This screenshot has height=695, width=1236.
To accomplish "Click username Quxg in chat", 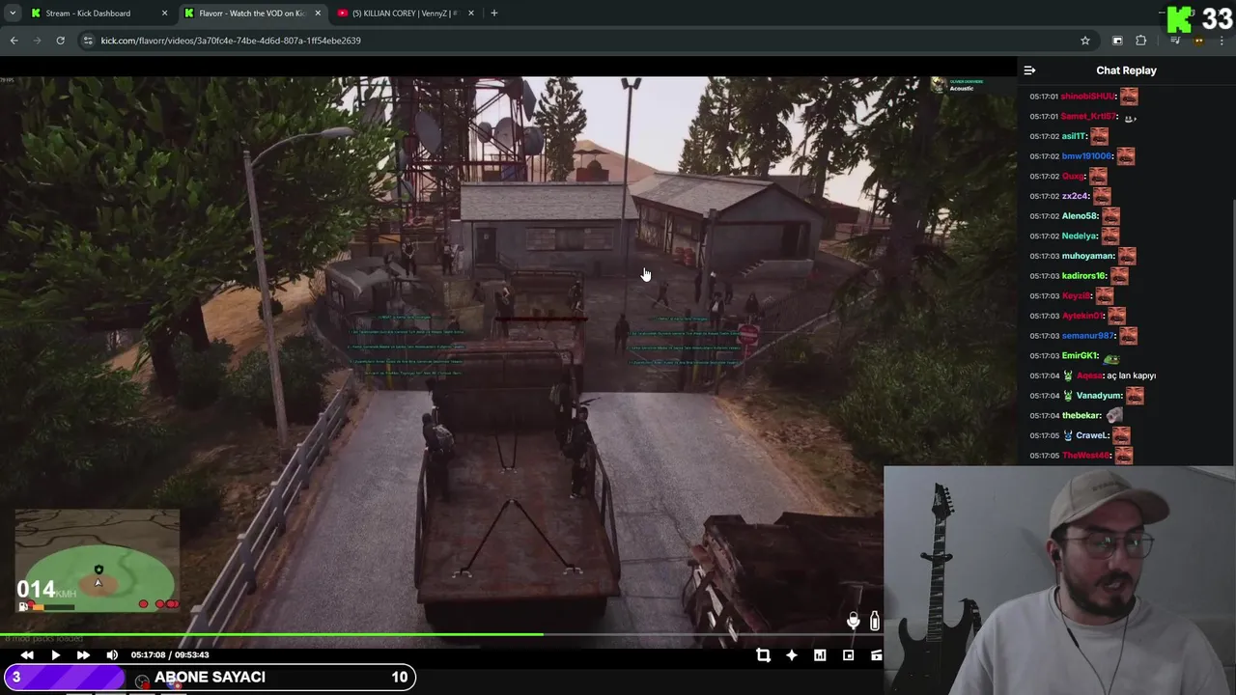I will pyautogui.click(x=1073, y=177).
